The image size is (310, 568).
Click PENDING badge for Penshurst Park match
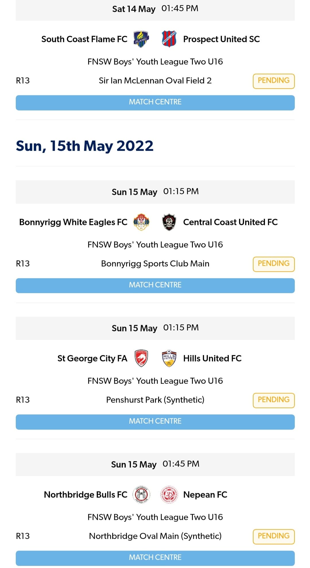tap(274, 400)
